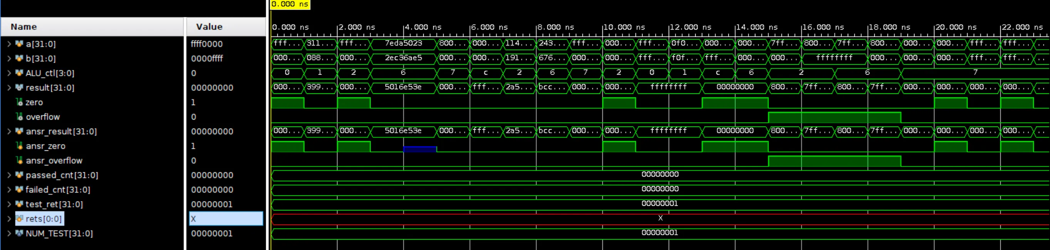Viewport: 1050px width, 250px height.
Task: Select the ALU_ctl[3:0] signal name
Action: 50,73
